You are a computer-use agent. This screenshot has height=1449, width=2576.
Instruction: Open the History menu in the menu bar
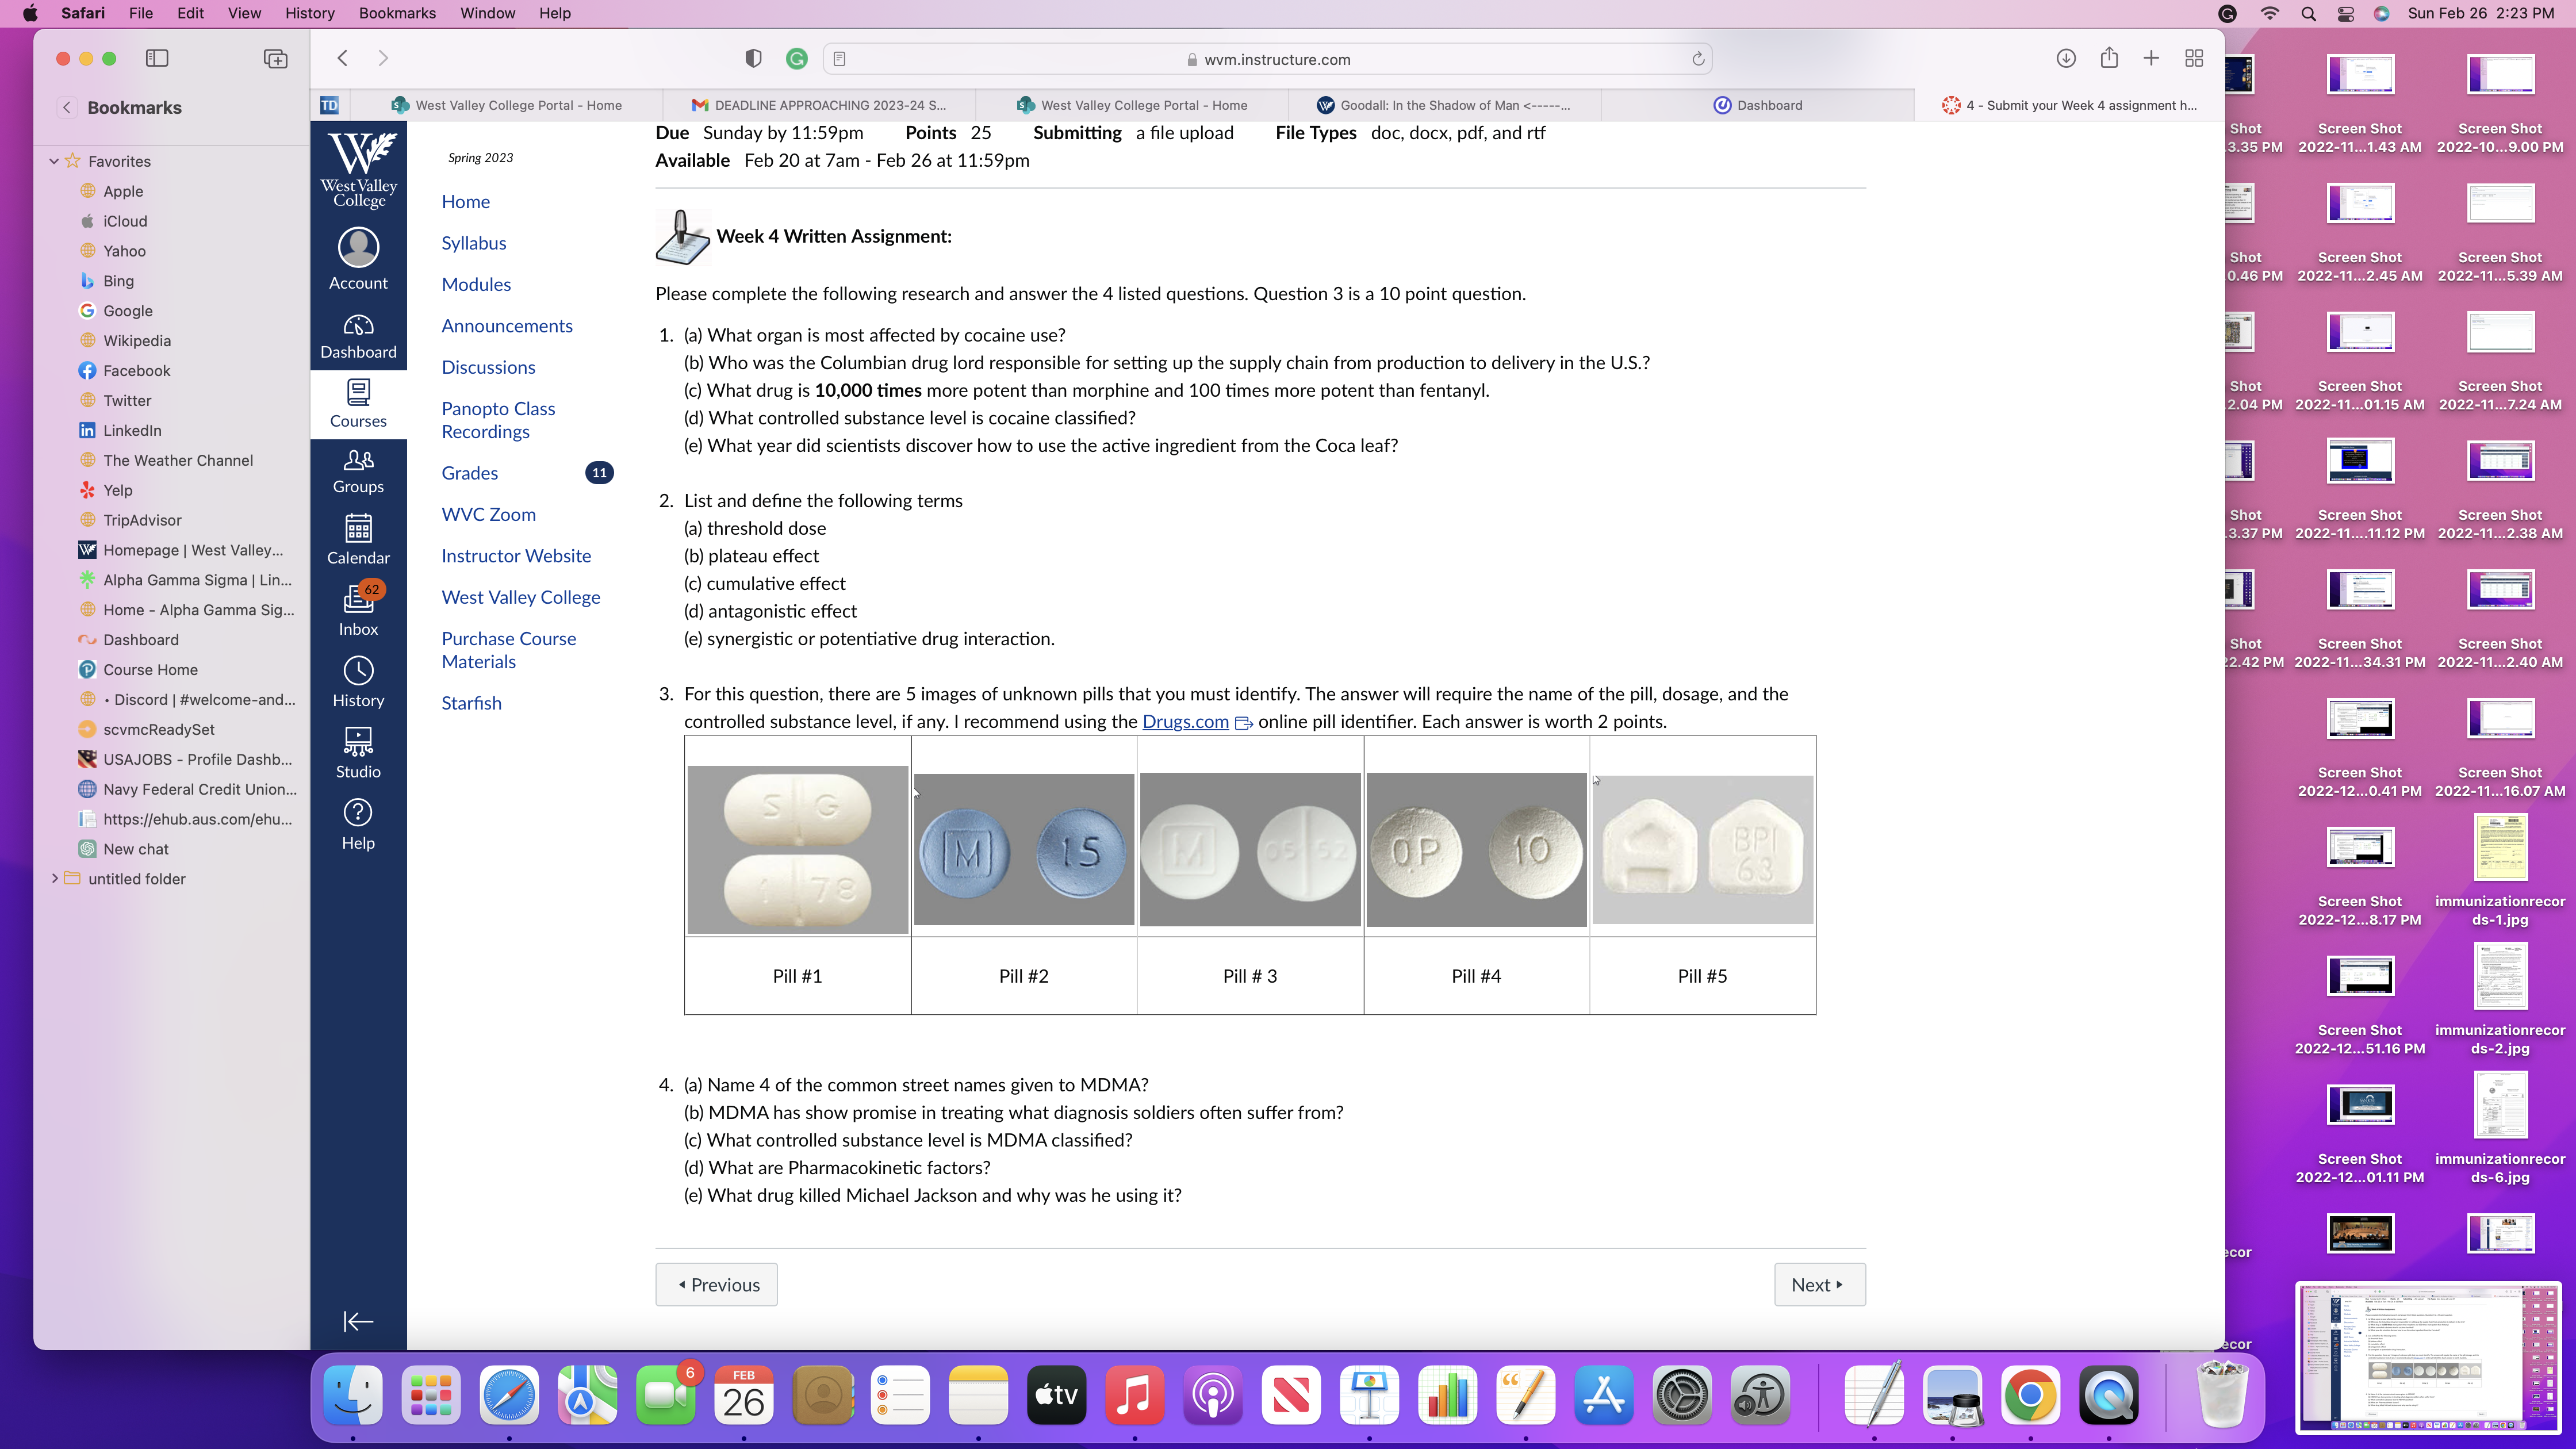[x=309, y=13]
